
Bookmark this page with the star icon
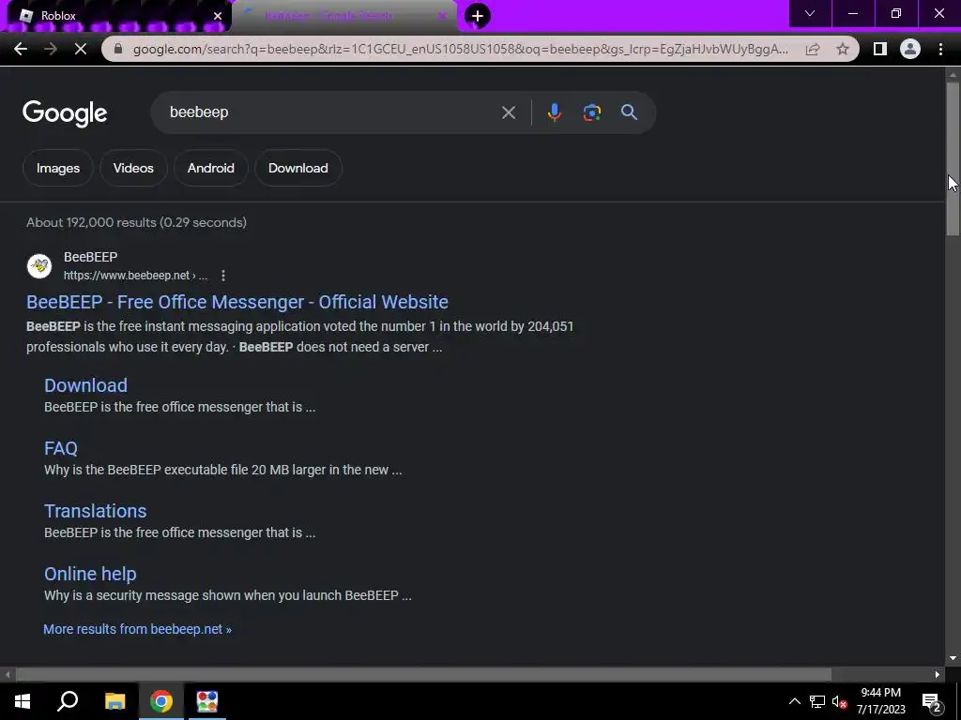tap(843, 49)
